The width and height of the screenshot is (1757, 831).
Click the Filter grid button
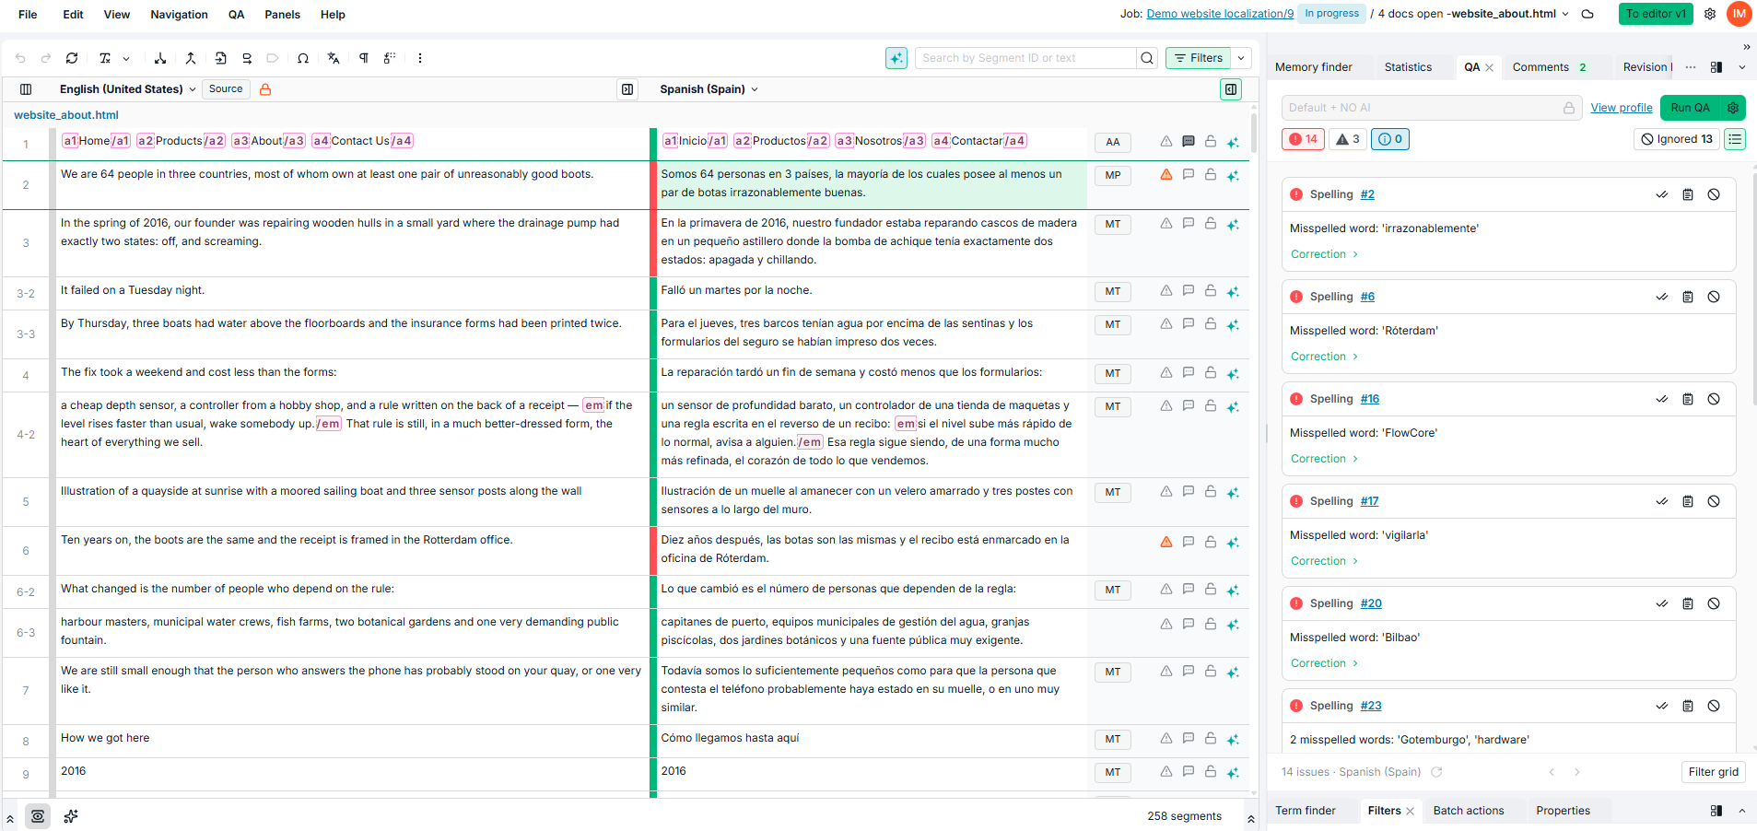tap(1714, 772)
